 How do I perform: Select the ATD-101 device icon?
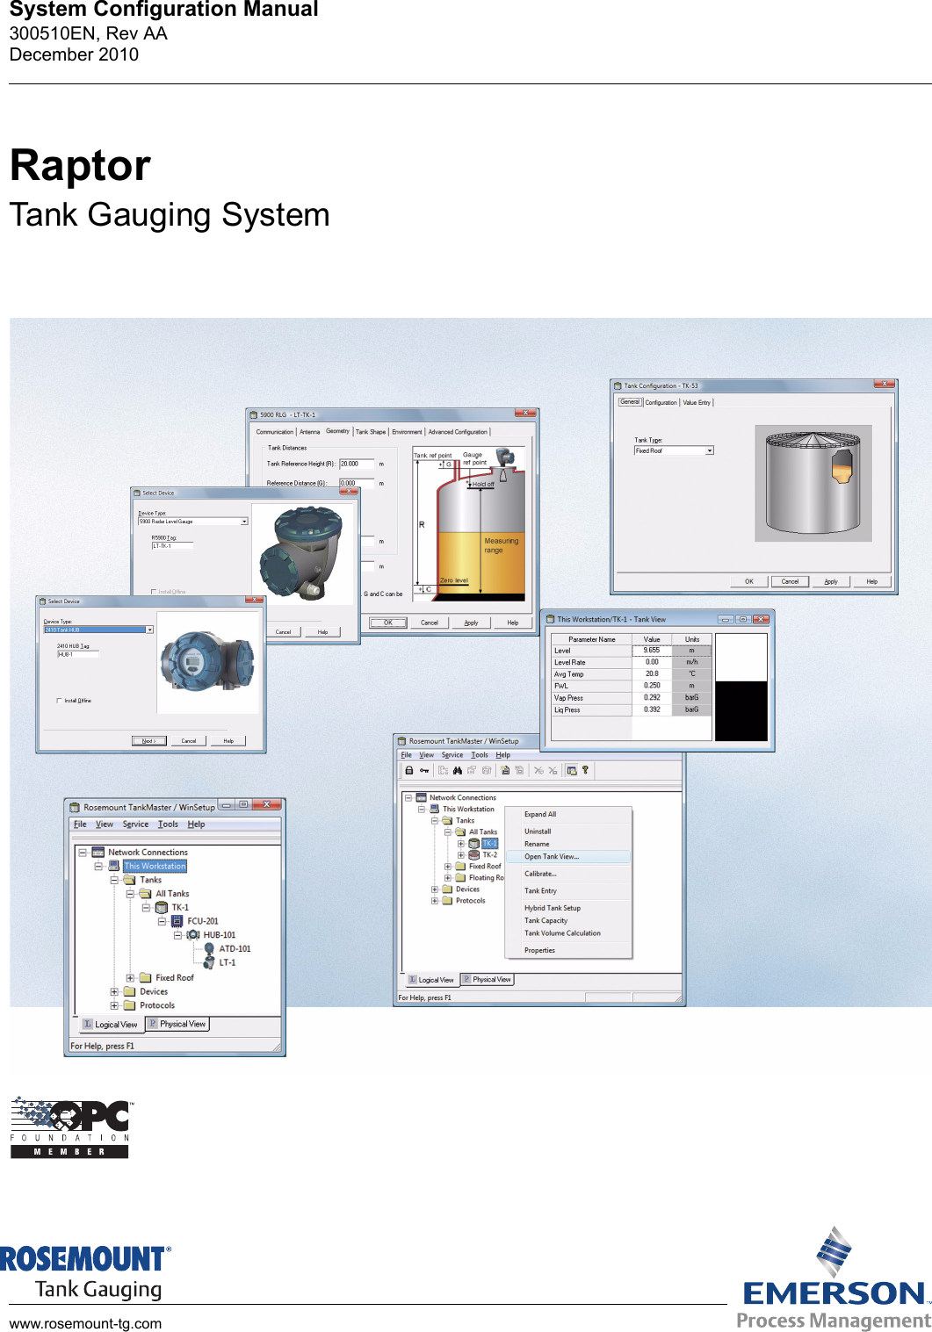pos(209,948)
